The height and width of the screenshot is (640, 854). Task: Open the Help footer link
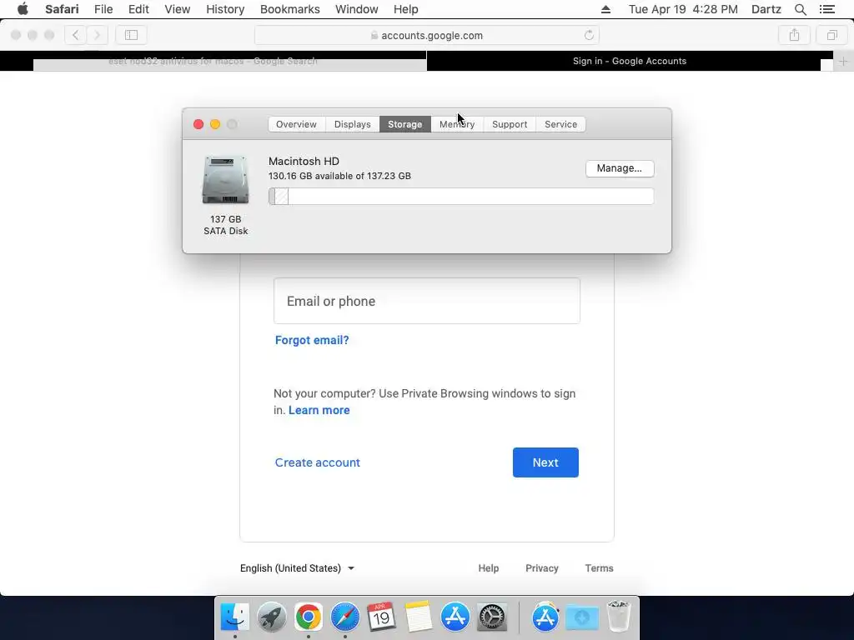(489, 568)
